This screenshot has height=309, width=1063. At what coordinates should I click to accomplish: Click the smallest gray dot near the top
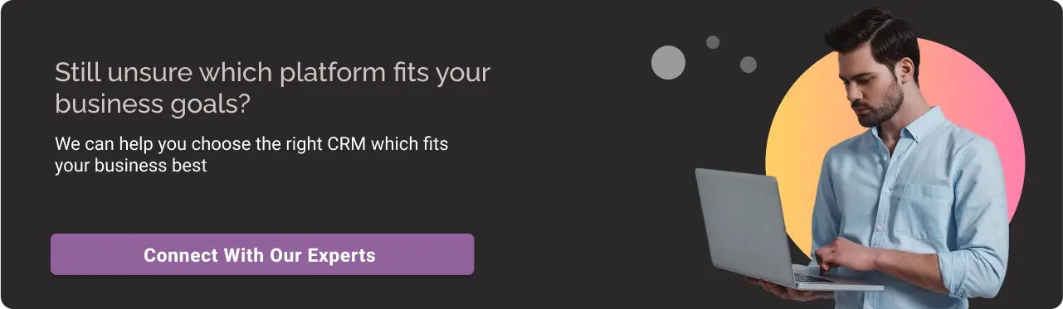pyautogui.click(x=713, y=42)
